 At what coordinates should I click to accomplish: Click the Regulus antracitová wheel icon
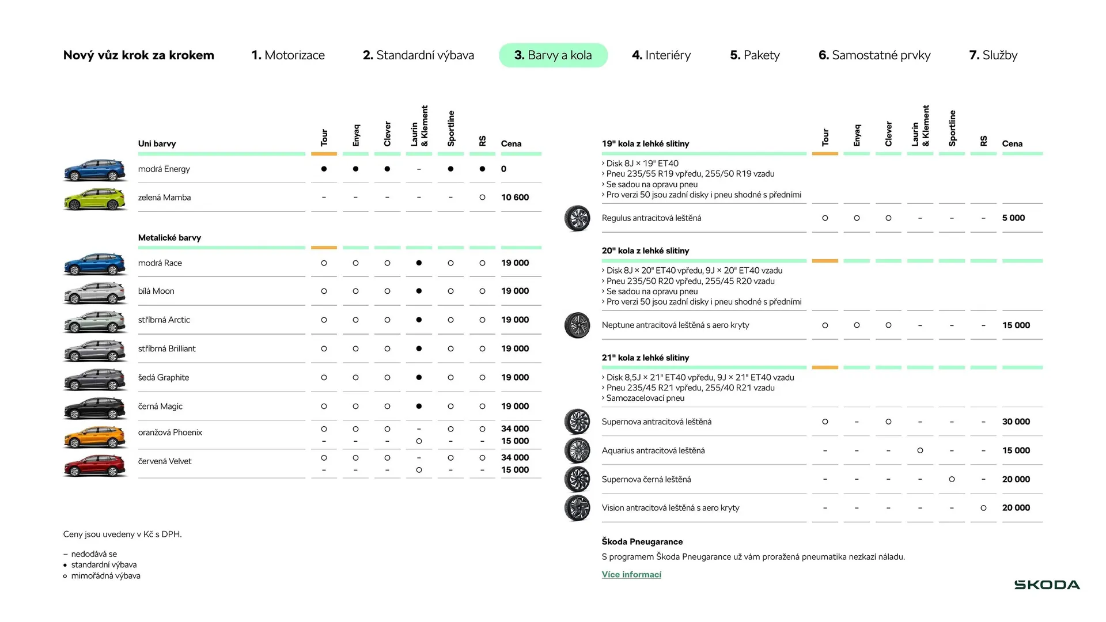[x=577, y=218]
